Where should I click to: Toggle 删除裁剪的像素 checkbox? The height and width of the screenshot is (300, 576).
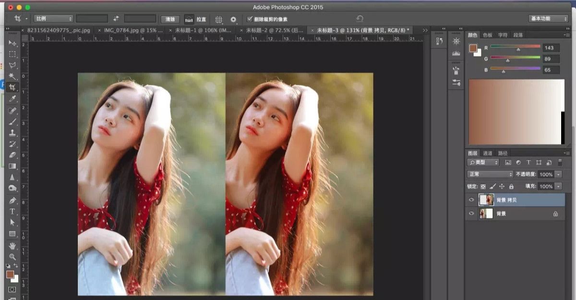coord(250,19)
